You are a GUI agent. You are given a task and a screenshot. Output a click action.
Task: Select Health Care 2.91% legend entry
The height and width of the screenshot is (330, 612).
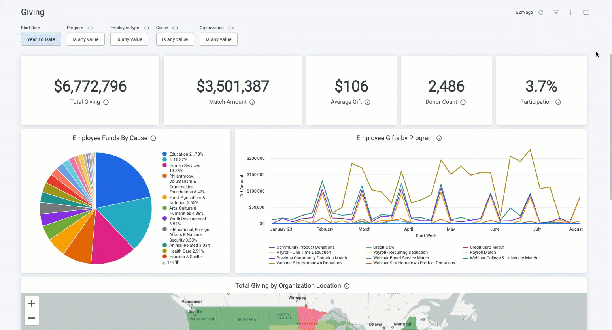click(183, 251)
